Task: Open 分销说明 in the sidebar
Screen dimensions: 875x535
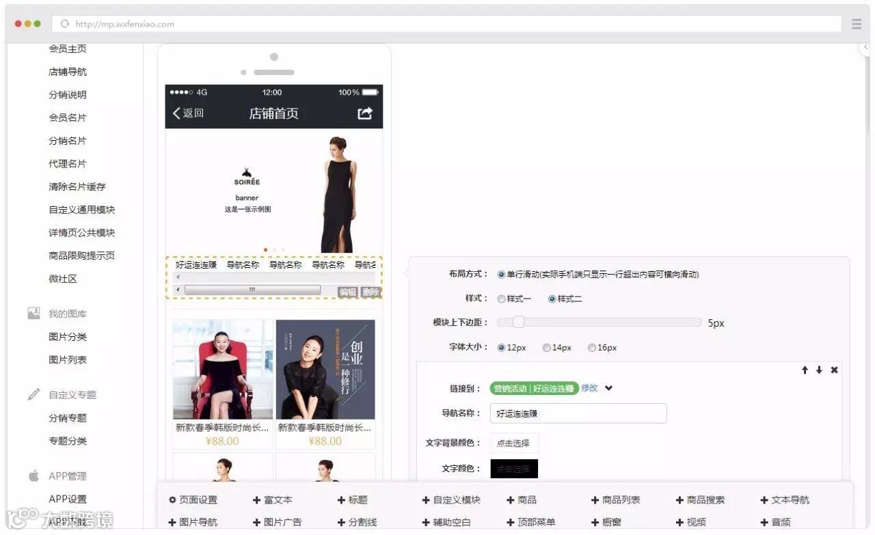Action: (68, 95)
